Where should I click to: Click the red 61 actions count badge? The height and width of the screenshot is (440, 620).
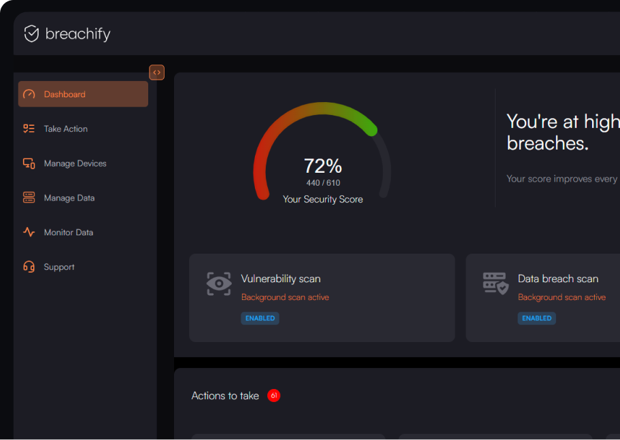pos(273,396)
